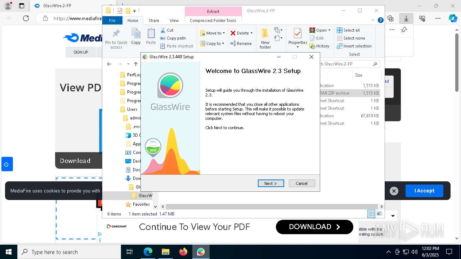This screenshot has height=259, width=461.
Task: Cancel the GlassWire Setup wizard
Action: [302, 183]
